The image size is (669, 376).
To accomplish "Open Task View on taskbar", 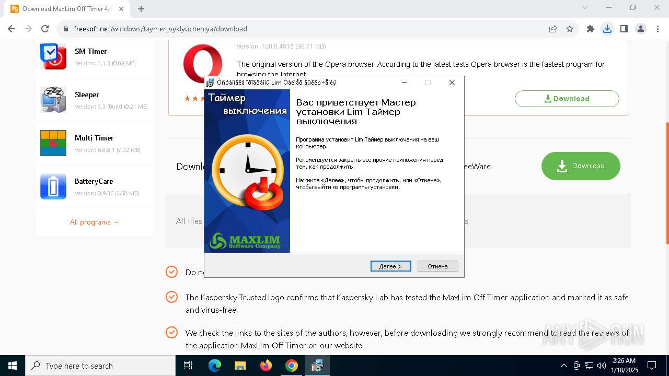I will 189,366.
